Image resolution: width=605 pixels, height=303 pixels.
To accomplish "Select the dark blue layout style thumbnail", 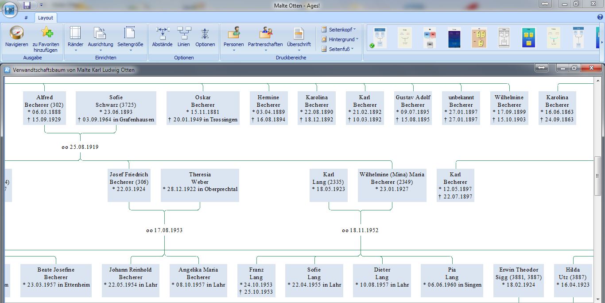I will (454, 38).
